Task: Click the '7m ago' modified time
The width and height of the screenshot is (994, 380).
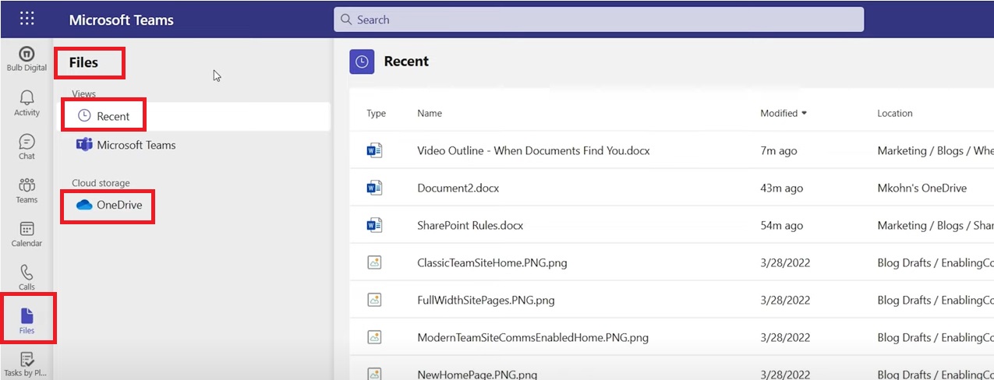Action: tap(779, 150)
